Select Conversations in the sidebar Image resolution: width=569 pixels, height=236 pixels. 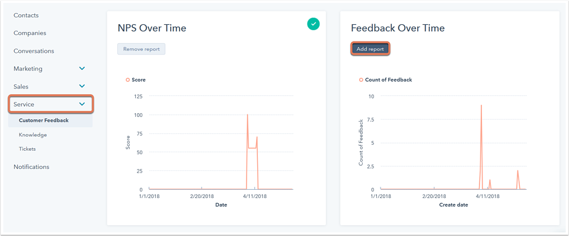point(34,51)
